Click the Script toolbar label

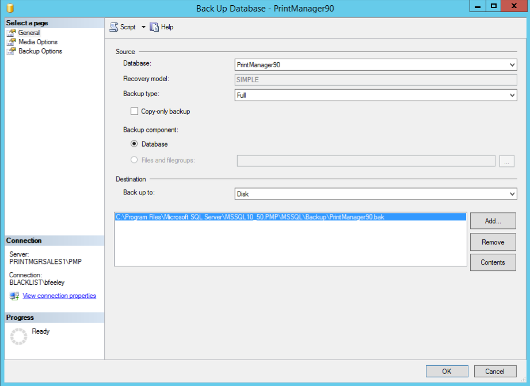click(128, 27)
